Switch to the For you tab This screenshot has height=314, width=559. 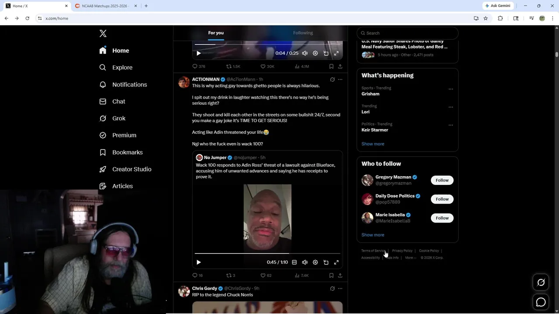(216, 33)
